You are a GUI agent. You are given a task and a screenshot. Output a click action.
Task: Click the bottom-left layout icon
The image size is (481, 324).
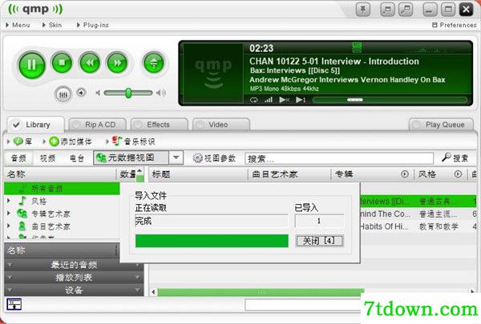click(x=14, y=304)
